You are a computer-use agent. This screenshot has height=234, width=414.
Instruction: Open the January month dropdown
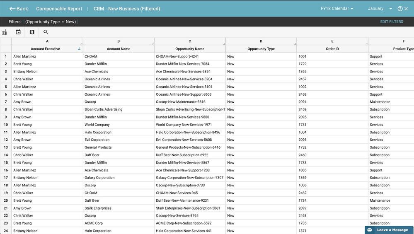pos(380,8)
